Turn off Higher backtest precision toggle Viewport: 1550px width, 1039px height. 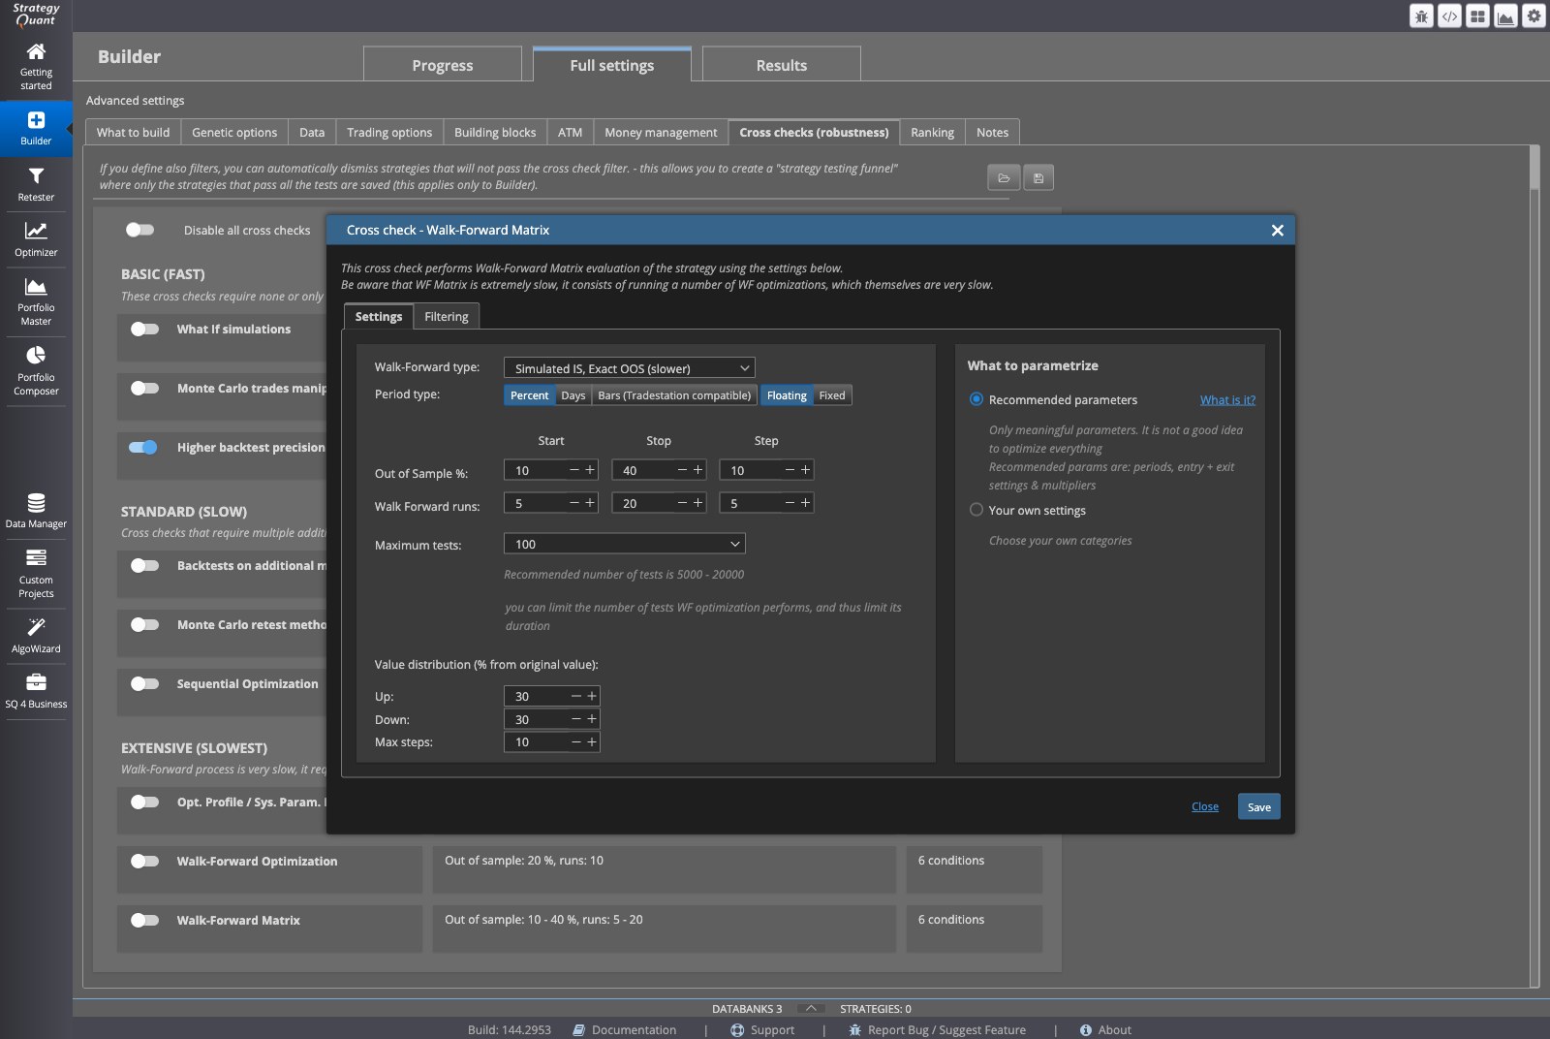(x=143, y=447)
